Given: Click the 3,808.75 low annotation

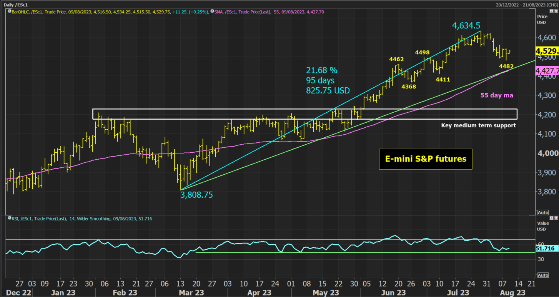Looking at the screenshot, I should (x=196, y=195).
